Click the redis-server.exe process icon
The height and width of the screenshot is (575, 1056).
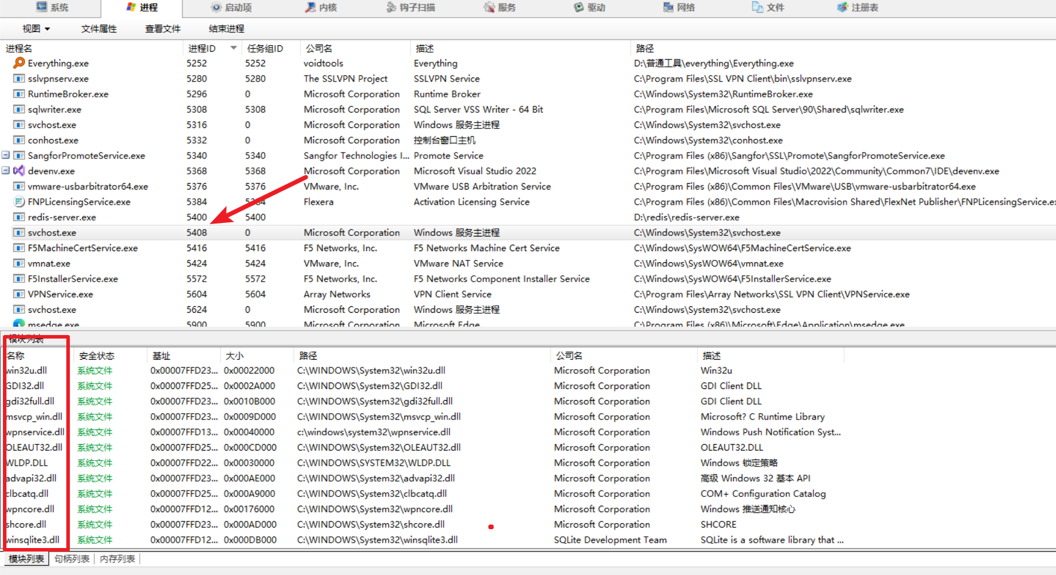[19, 217]
